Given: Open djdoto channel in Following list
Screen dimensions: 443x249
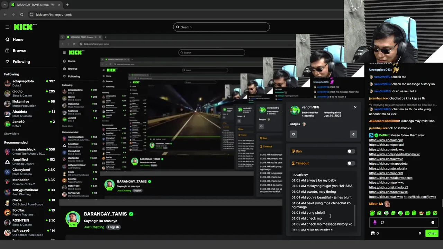Looking at the screenshot, I should (29, 93).
